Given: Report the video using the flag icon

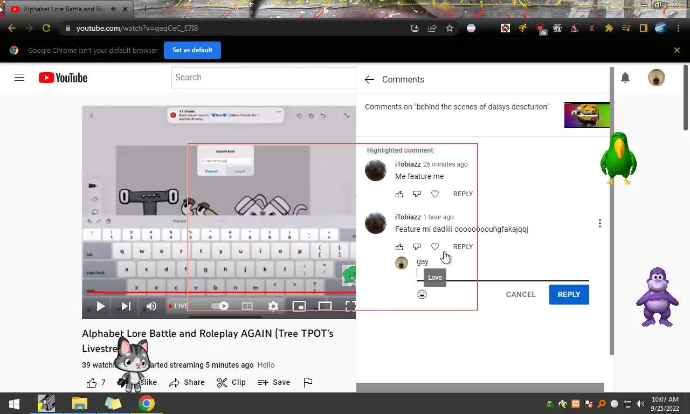Looking at the screenshot, I should (308, 382).
